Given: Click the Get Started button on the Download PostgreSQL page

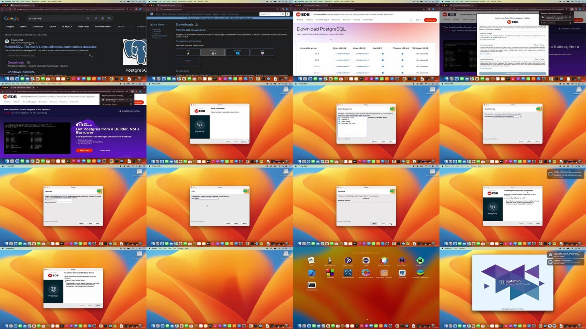Looking at the screenshot, I should tap(430, 20).
